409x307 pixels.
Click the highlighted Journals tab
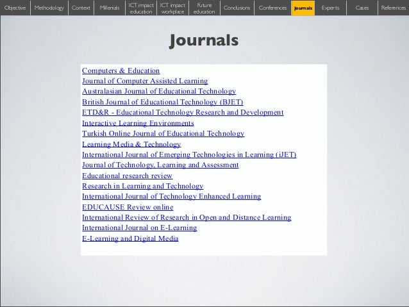click(x=303, y=8)
